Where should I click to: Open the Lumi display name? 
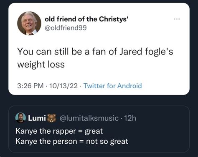(x=37, y=118)
